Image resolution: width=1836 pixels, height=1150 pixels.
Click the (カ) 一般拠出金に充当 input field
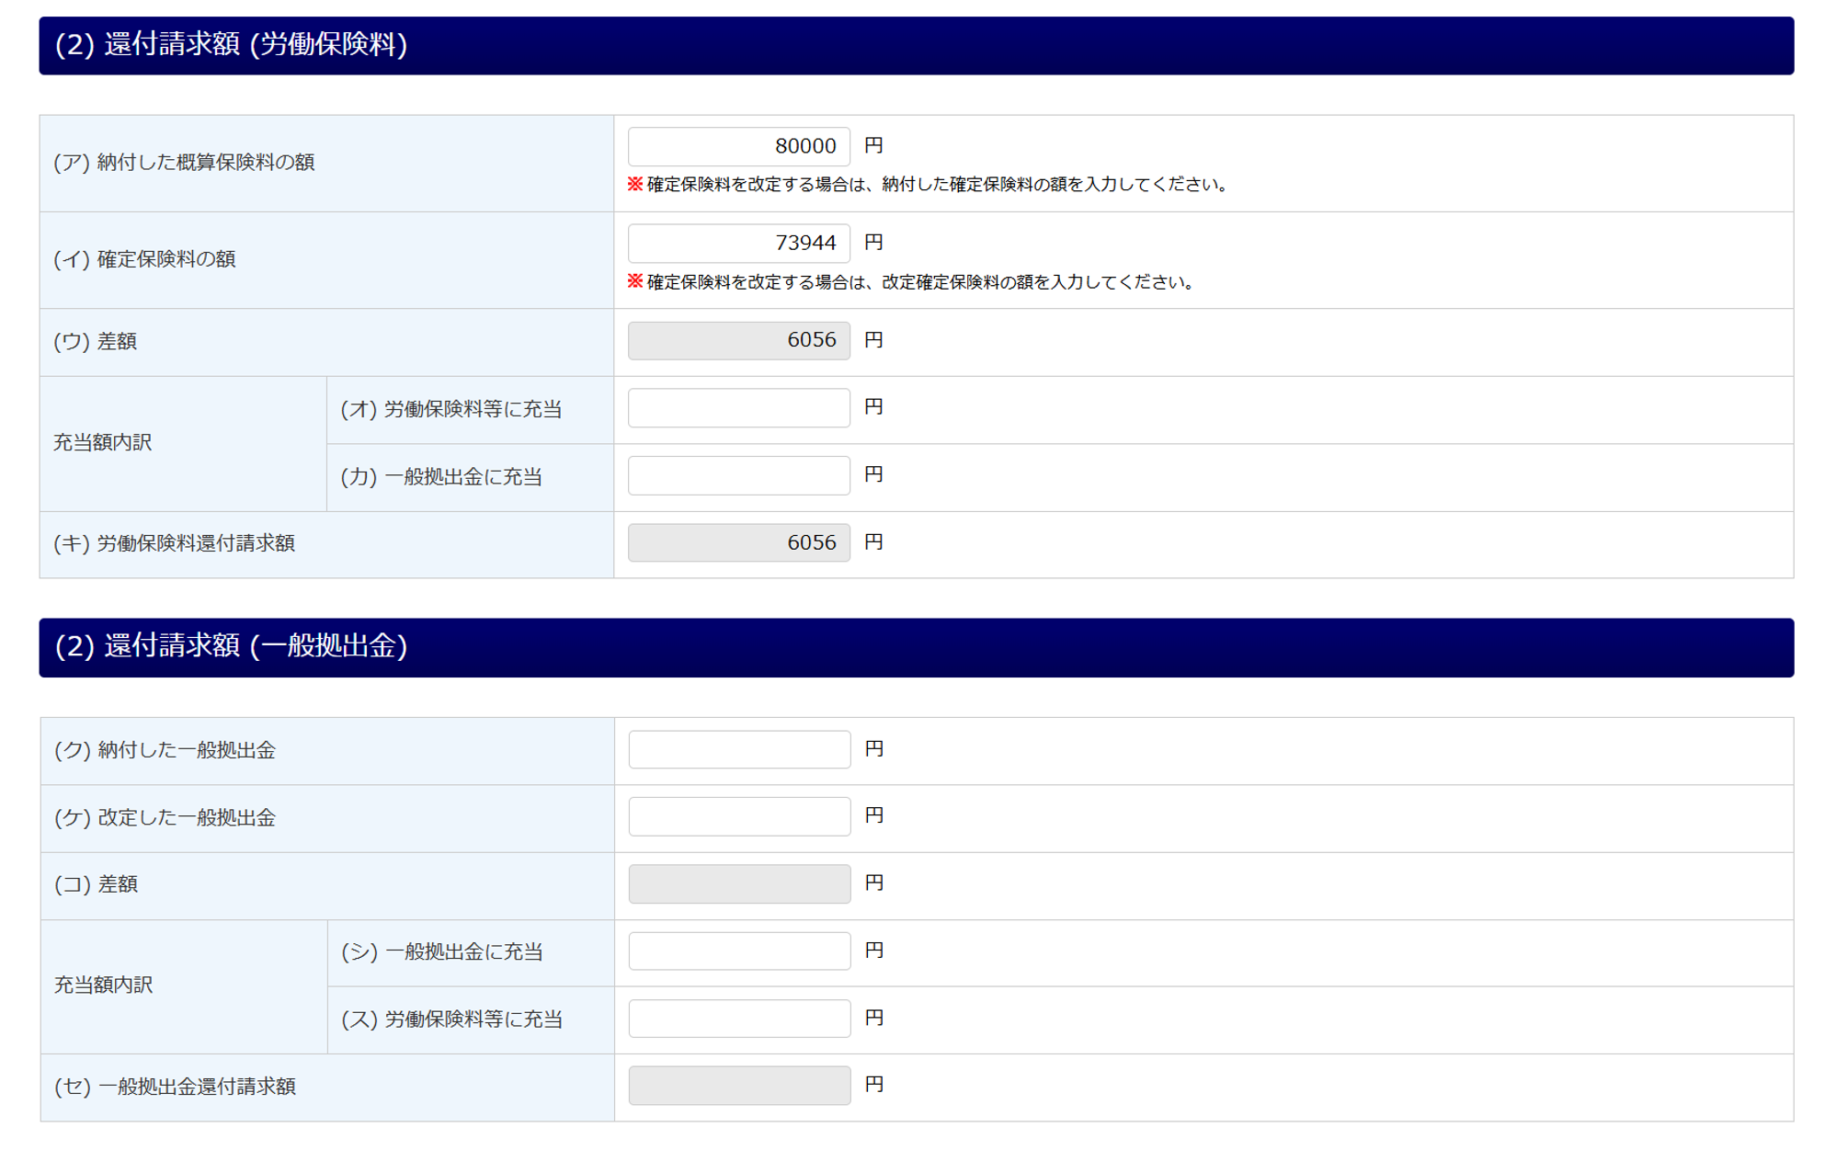tap(738, 475)
